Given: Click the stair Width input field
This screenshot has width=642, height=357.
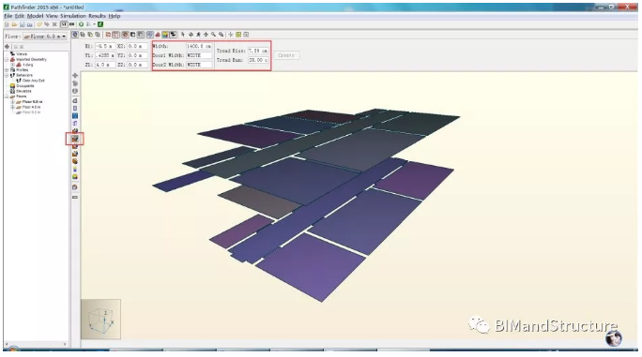Looking at the screenshot, I should click(x=199, y=46).
